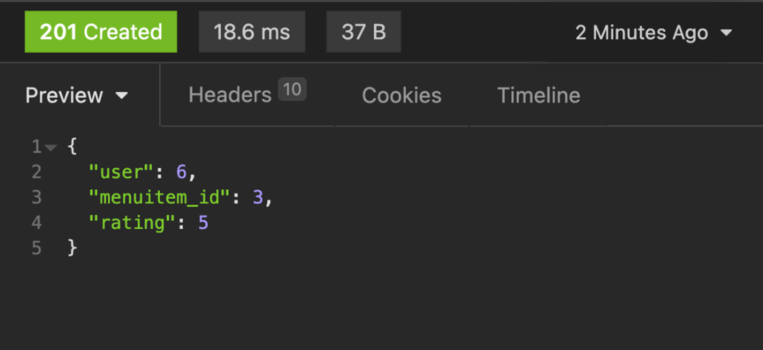Click line number 4 in the gutter
763x350 pixels.
[36, 222]
